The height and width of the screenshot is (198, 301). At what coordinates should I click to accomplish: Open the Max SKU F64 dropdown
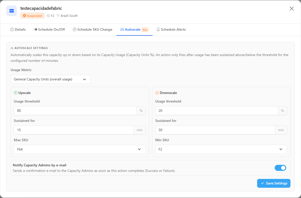click(x=80, y=149)
